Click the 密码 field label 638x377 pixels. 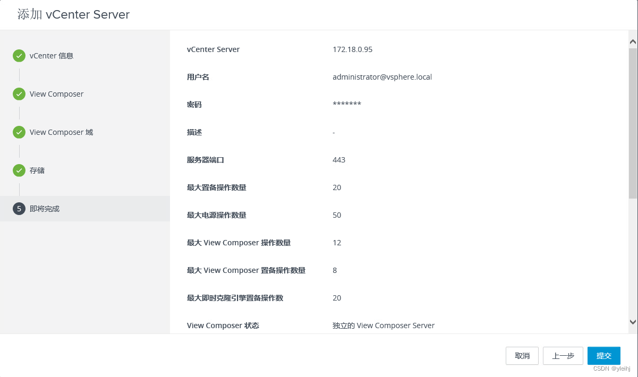[x=194, y=105]
